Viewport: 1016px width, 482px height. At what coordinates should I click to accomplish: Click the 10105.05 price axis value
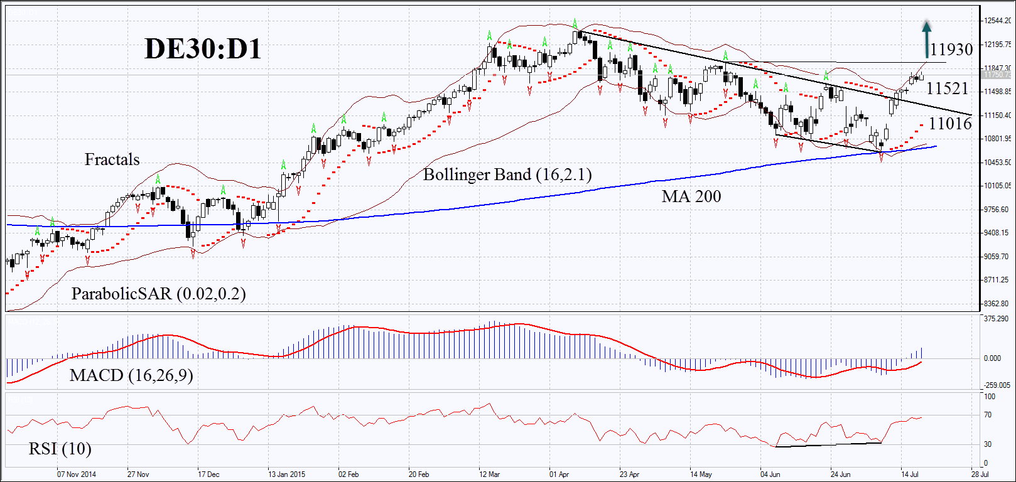pyautogui.click(x=998, y=186)
